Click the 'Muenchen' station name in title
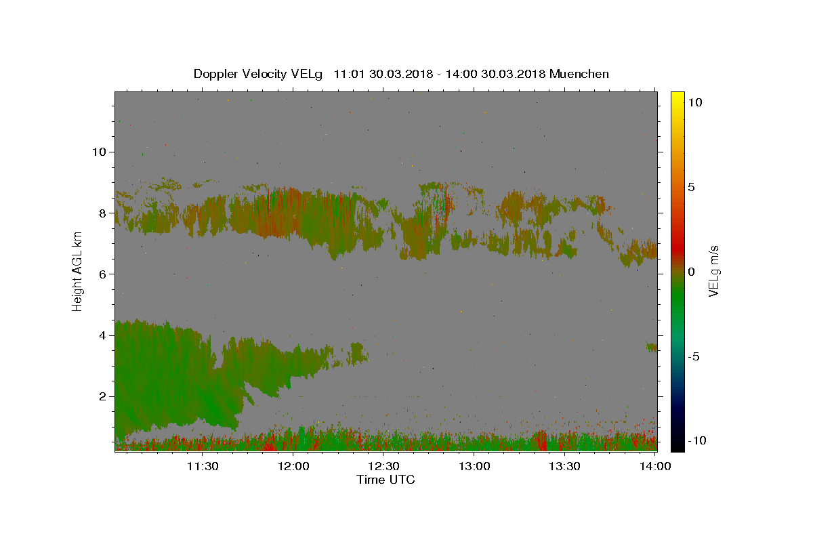This screenshot has width=813, height=542. tap(579, 74)
